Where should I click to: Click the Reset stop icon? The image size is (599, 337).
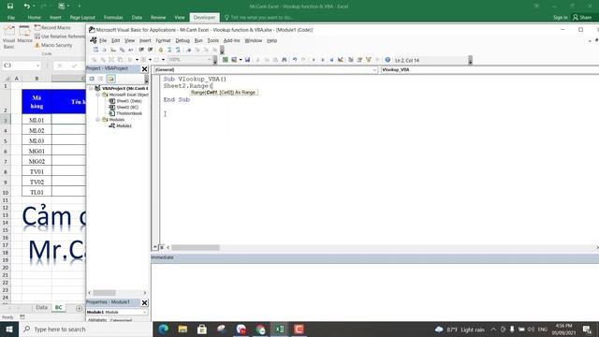pos(331,60)
